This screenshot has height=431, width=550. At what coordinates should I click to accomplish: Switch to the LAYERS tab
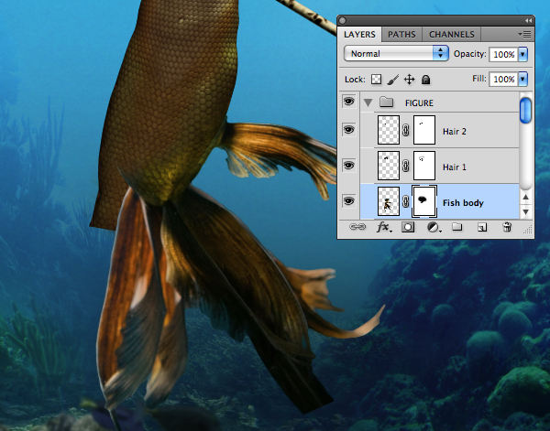[359, 34]
